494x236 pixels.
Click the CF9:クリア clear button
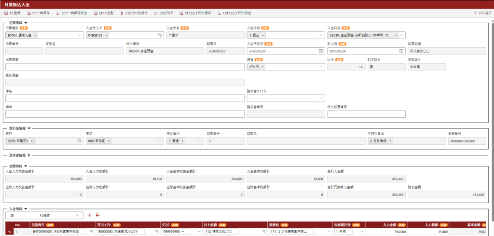(x=163, y=13)
